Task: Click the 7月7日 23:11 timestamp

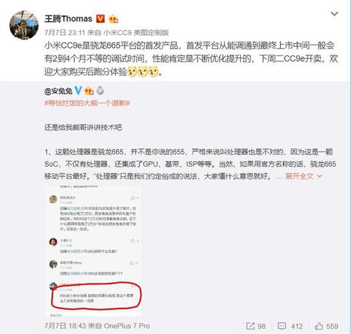Action: pos(64,33)
